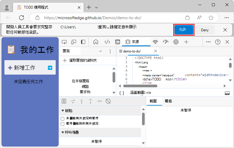The image size is (234, 148).
Task: Click the favorites star icon
Action: click(x=211, y=18)
